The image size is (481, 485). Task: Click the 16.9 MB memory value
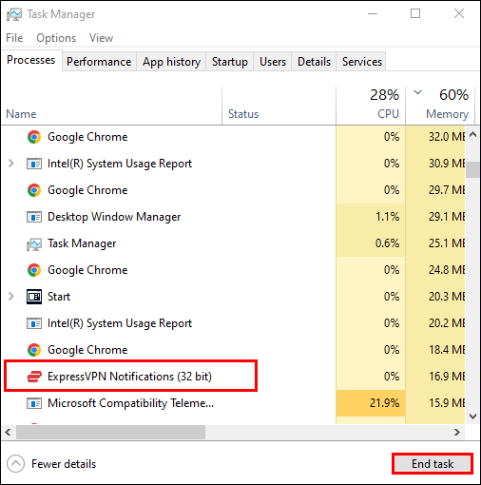pyautogui.click(x=447, y=377)
